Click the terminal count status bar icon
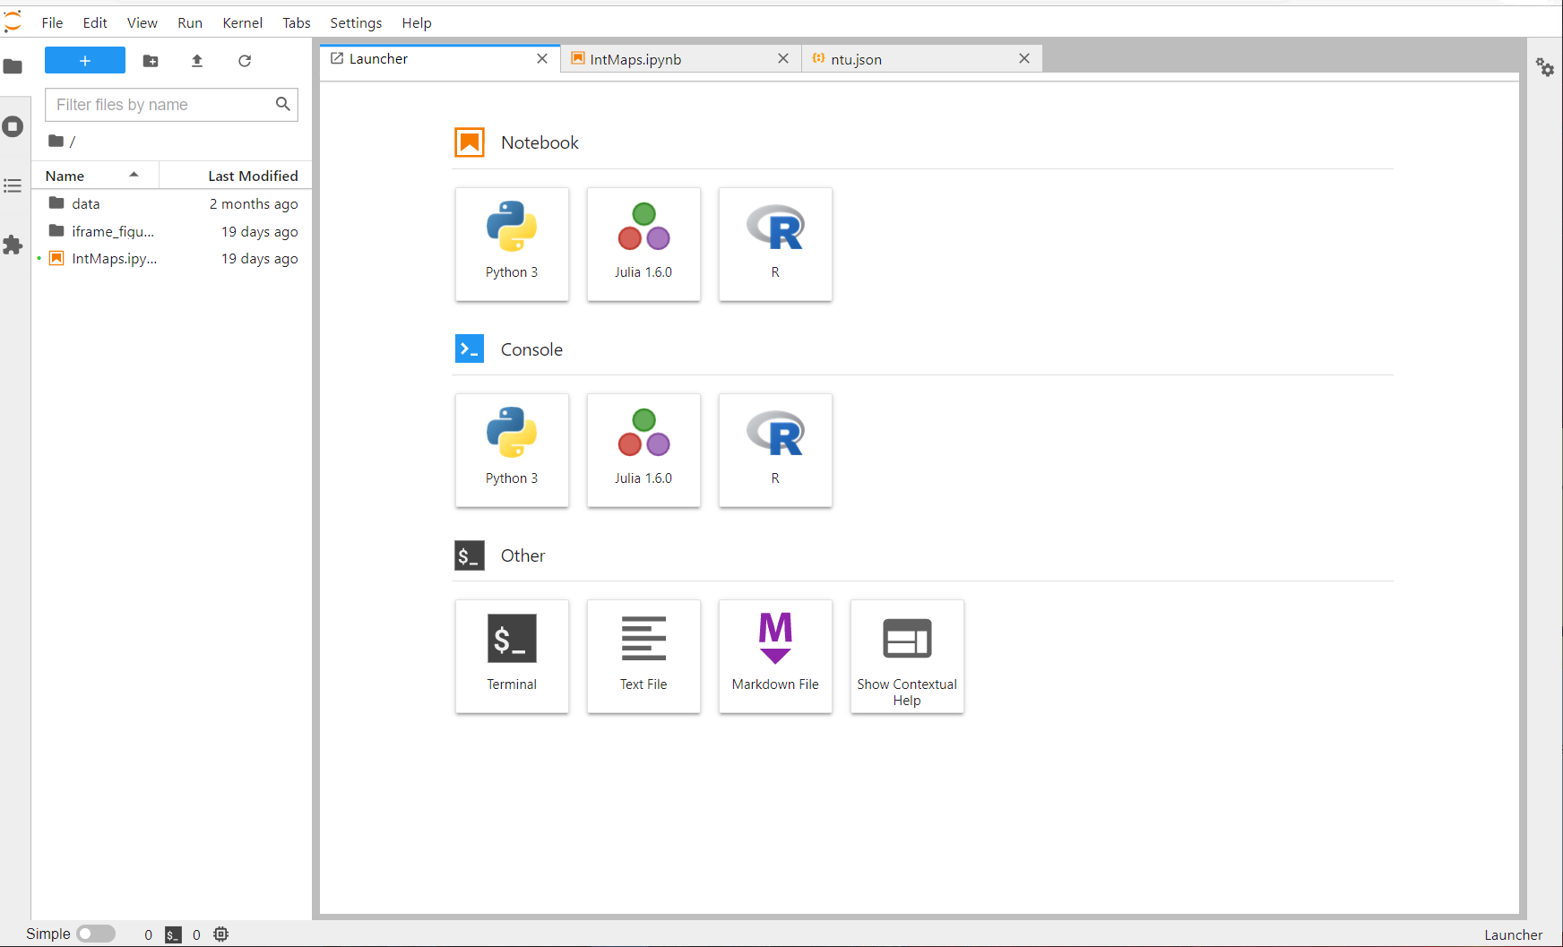1563x947 pixels. pyautogui.click(x=173, y=934)
